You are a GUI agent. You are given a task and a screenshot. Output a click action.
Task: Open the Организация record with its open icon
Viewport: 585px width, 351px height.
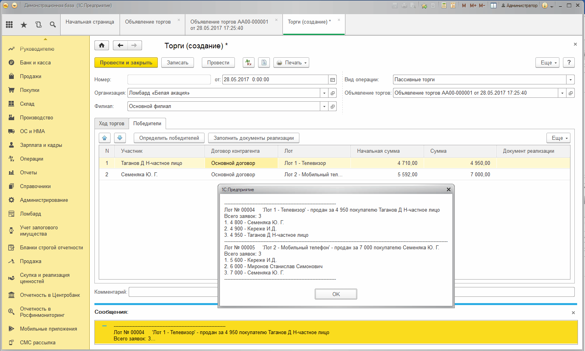click(x=333, y=93)
